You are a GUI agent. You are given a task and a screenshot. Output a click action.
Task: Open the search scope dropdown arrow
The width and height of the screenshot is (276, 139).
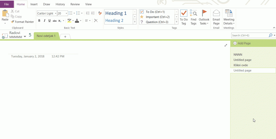pyautogui.click(x=274, y=35)
